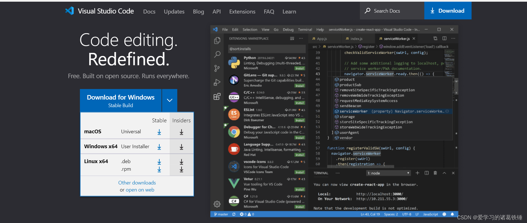
Task: Download Windows x64 User Installer stable
Action: (x=159, y=147)
